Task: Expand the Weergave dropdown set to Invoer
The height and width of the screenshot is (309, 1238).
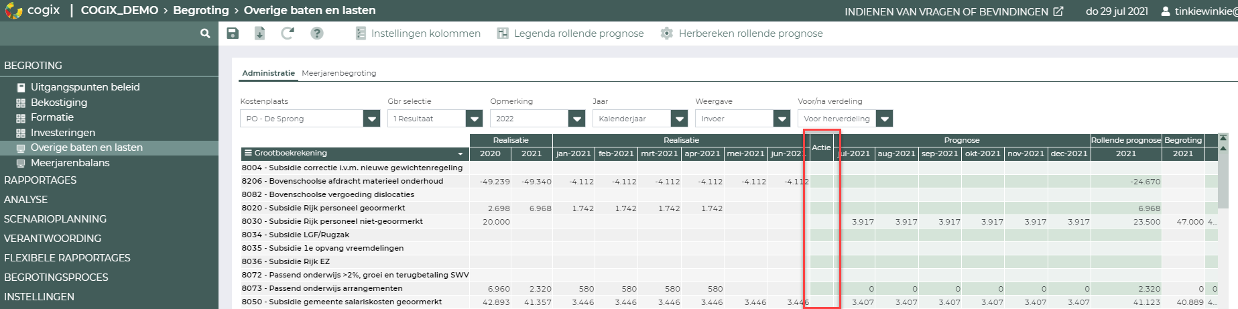Action: tap(782, 119)
